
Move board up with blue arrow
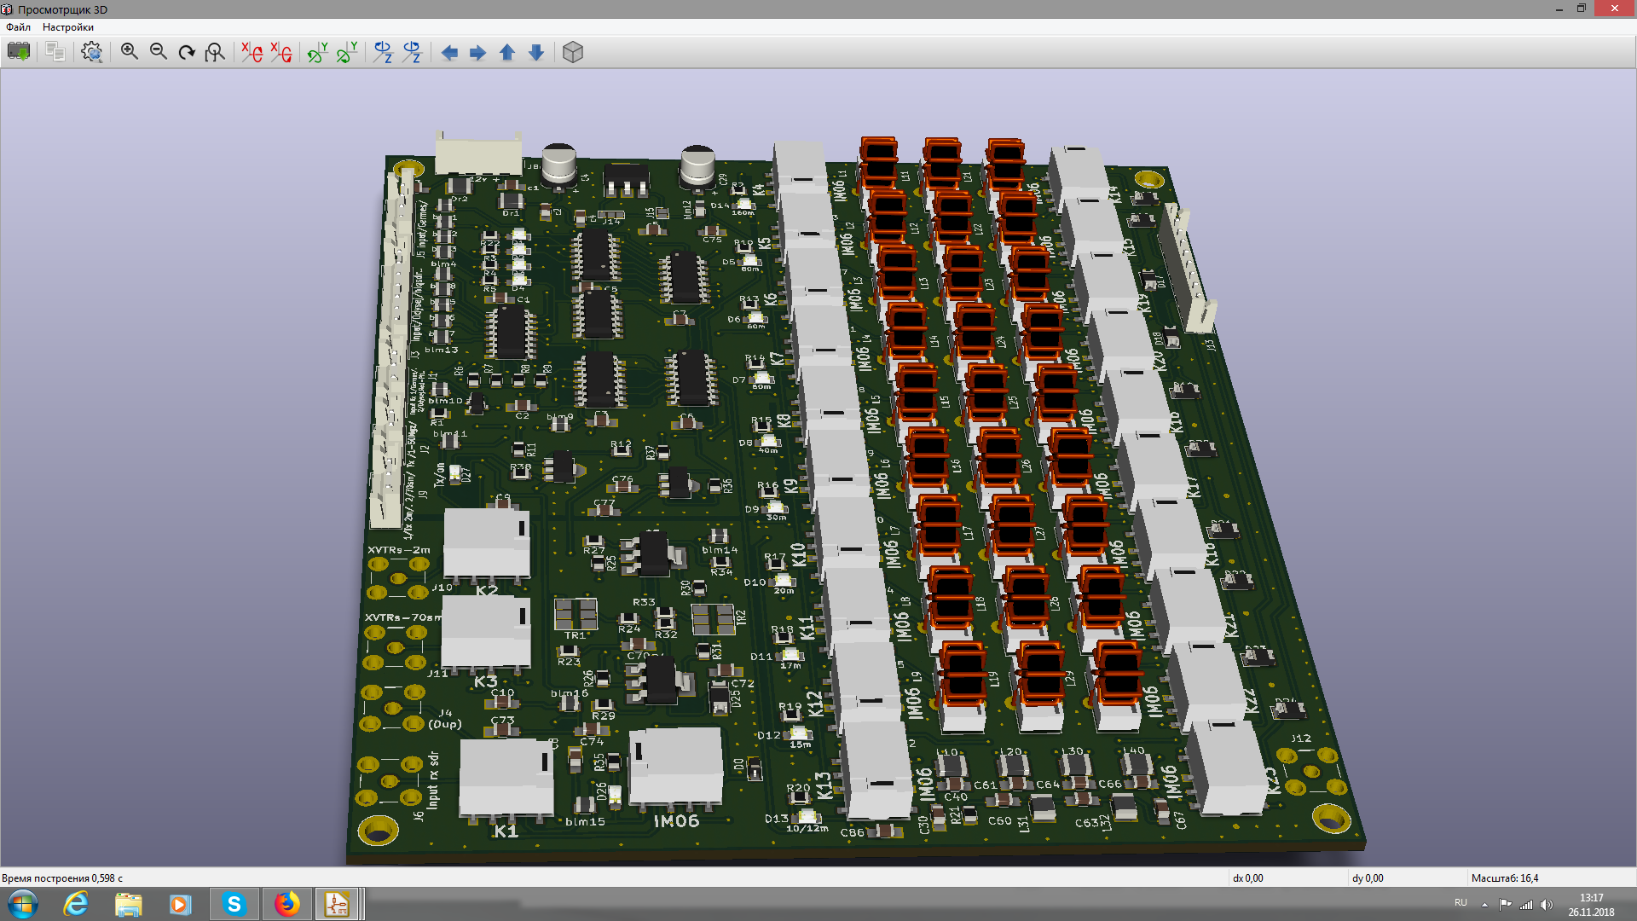[507, 52]
